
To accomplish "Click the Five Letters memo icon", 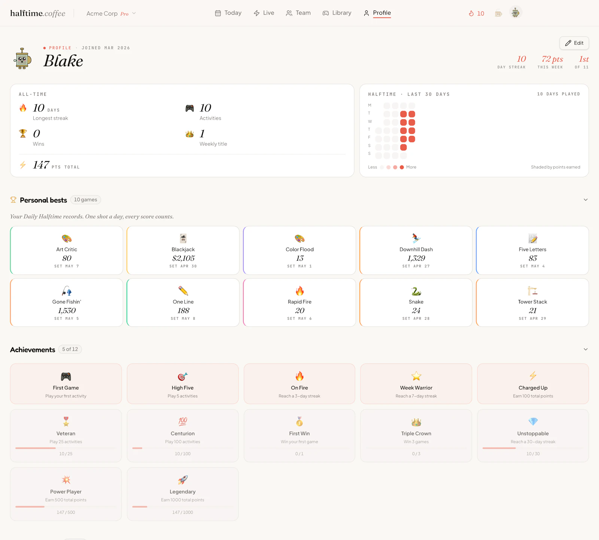I will (533, 239).
